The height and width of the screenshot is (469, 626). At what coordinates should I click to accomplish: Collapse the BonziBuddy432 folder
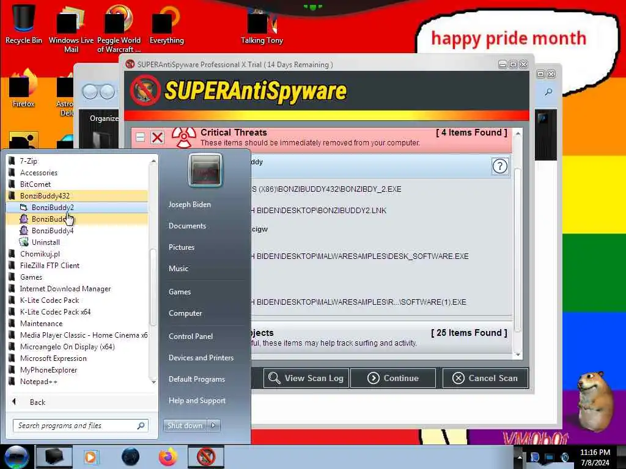coord(76,196)
